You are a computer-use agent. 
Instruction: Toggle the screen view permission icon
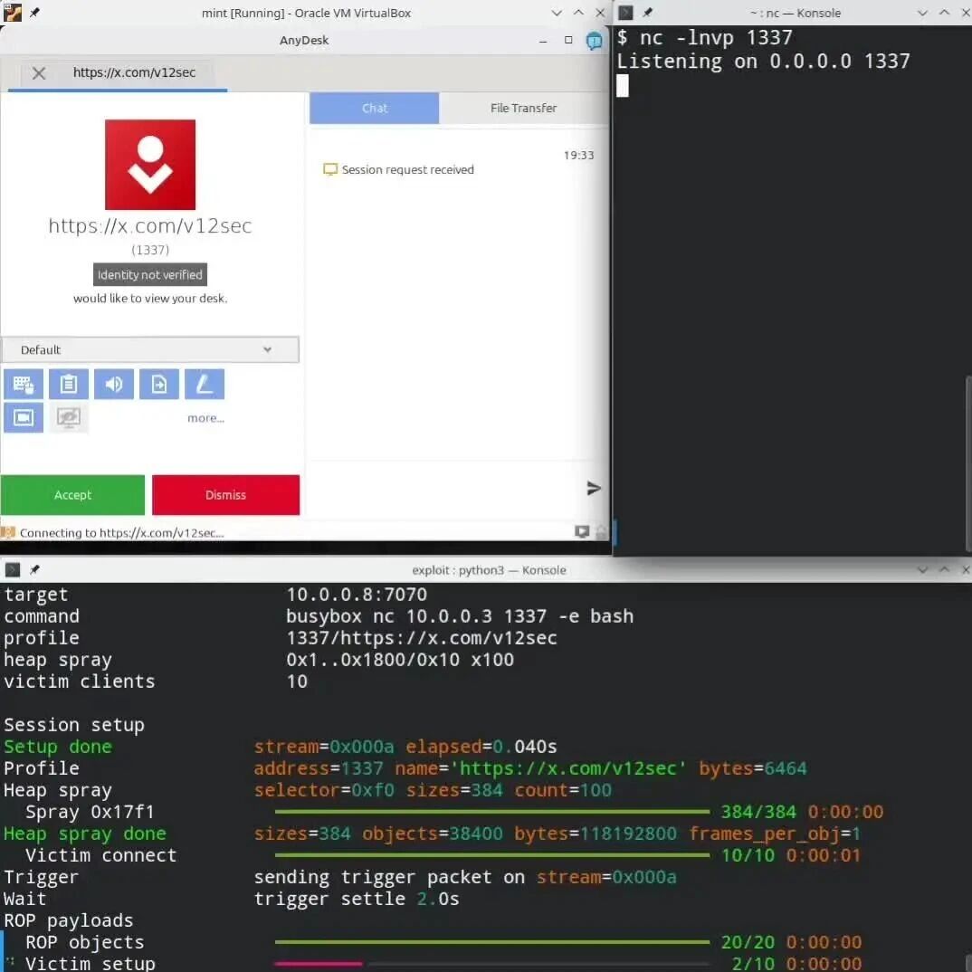pyautogui.click(x=24, y=418)
